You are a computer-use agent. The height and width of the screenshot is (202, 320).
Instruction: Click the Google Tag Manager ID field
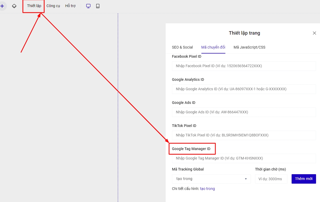(244, 158)
